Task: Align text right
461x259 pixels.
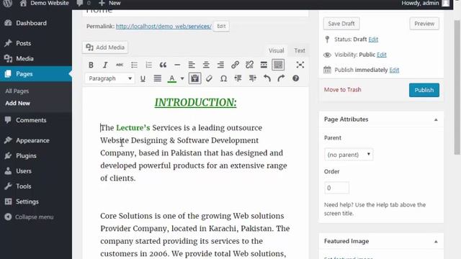Action: coord(220,65)
